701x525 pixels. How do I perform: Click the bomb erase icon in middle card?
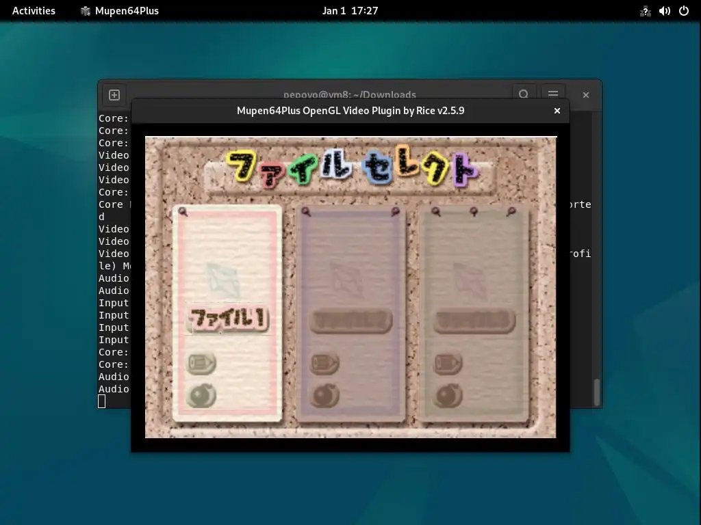325,396
